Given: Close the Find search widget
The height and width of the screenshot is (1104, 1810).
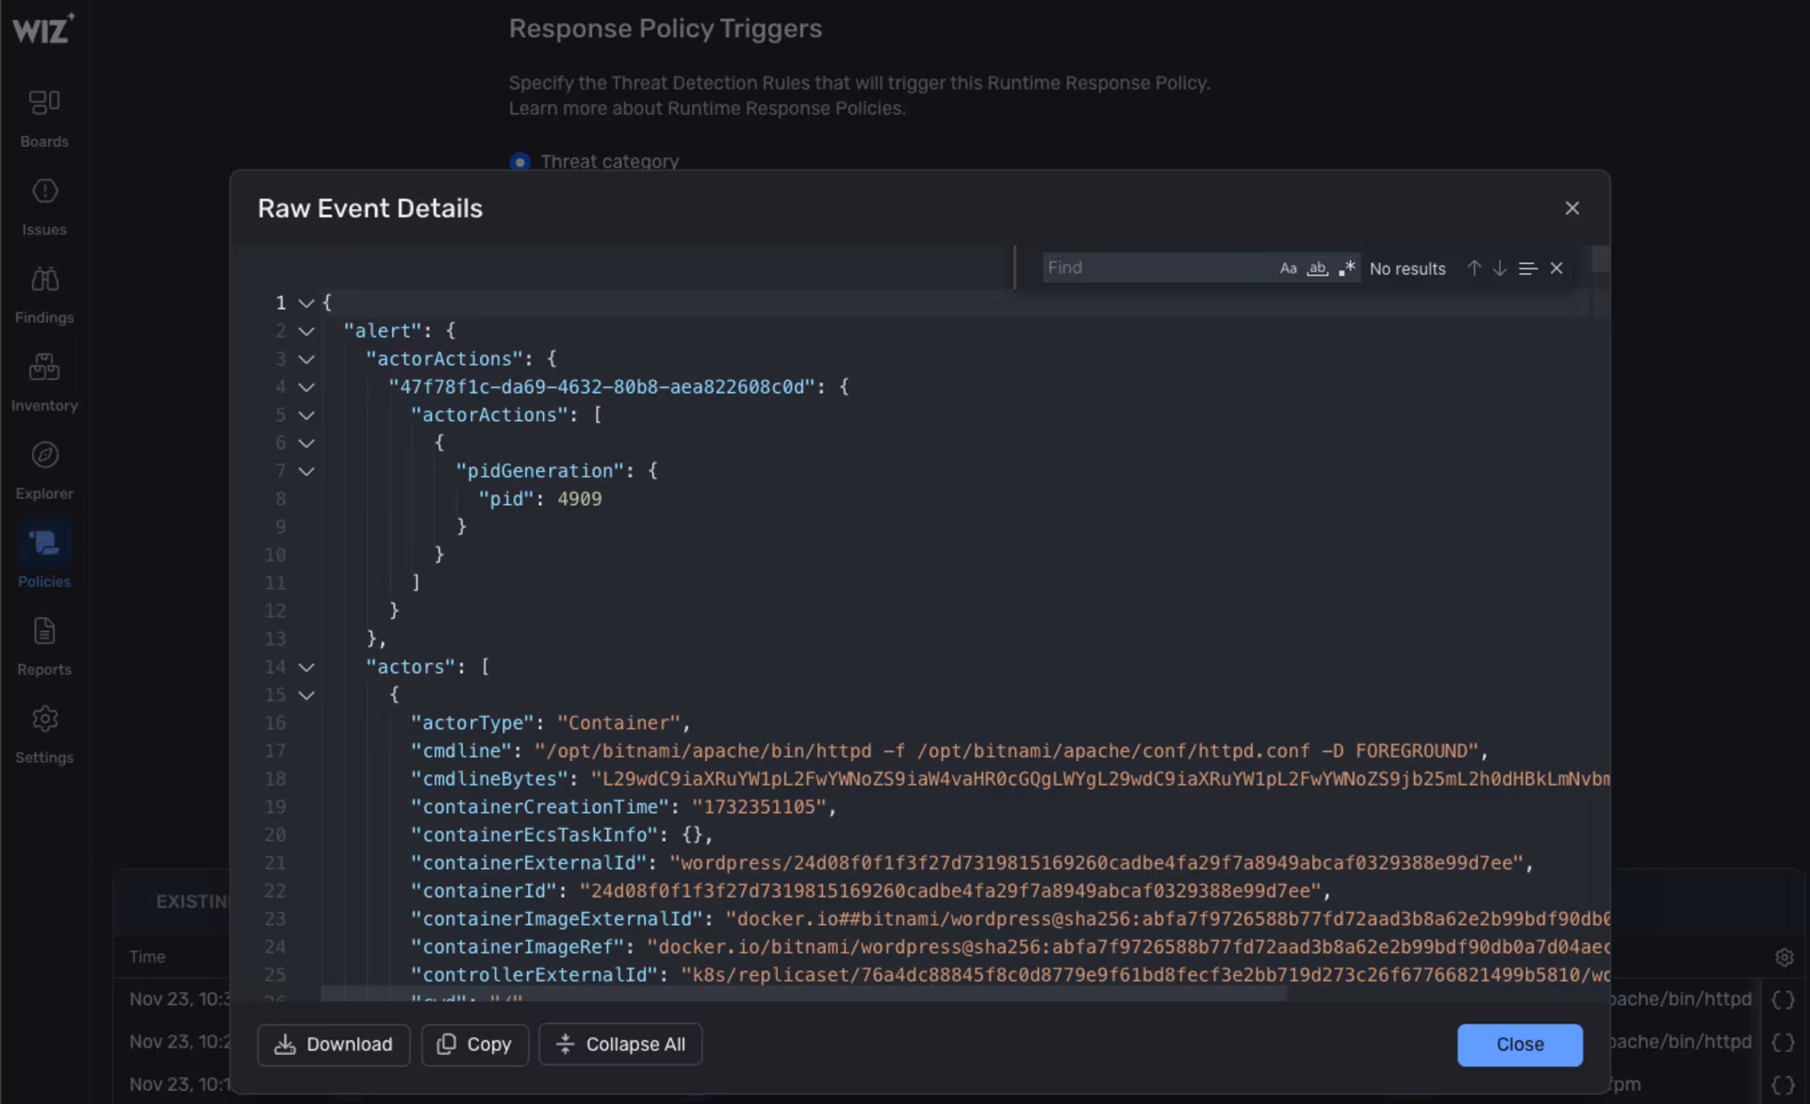Looking at the screenshot, I should [x=1556, y=268].
